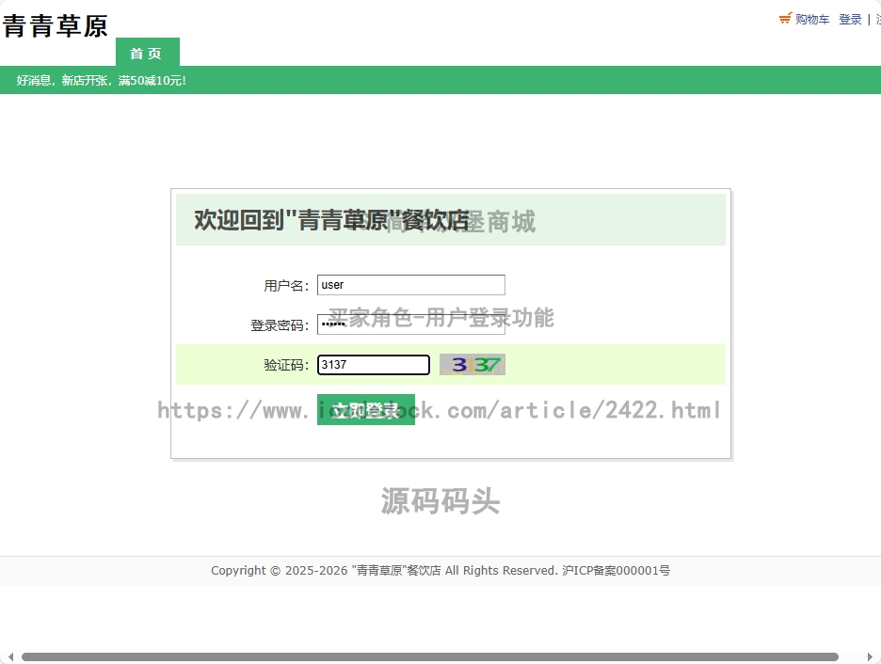Click the 登录密码 label
This screenshot has height=664, width=881.
pyautogui.click(x=280, y=325)
